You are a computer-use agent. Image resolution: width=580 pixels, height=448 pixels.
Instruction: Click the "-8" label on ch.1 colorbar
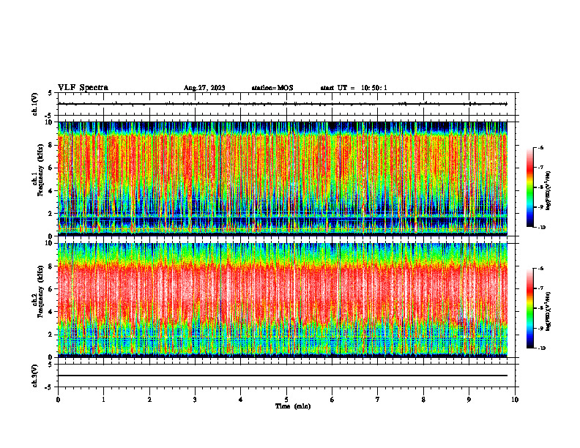point(541,187)
